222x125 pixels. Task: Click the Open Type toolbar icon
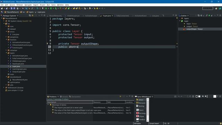click(x=74, y=8)
